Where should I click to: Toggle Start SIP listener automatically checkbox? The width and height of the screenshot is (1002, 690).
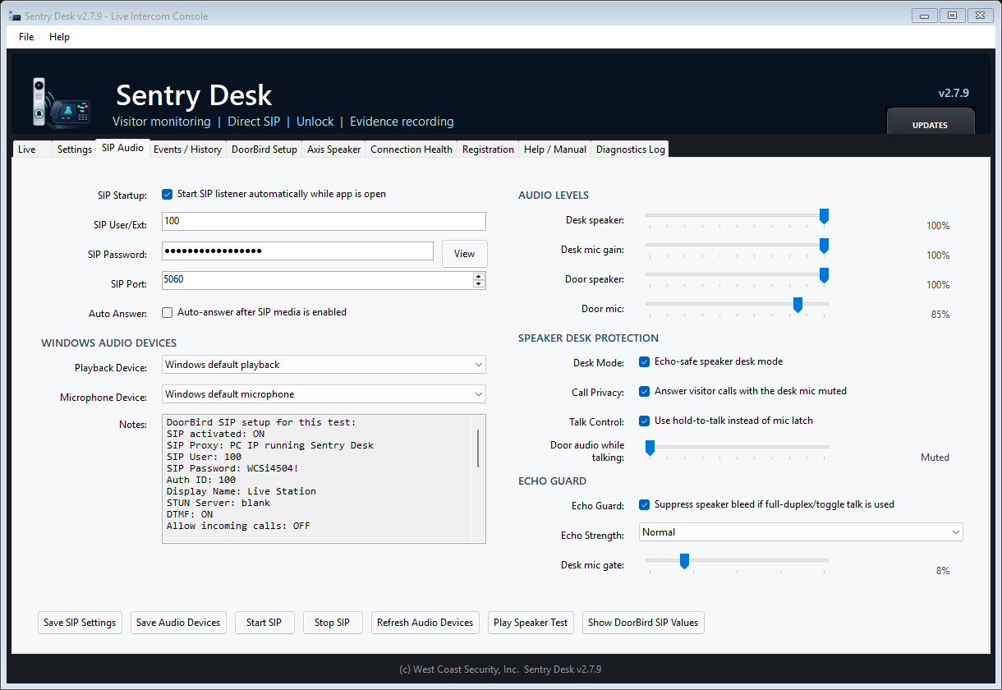(x=168, y=195)
